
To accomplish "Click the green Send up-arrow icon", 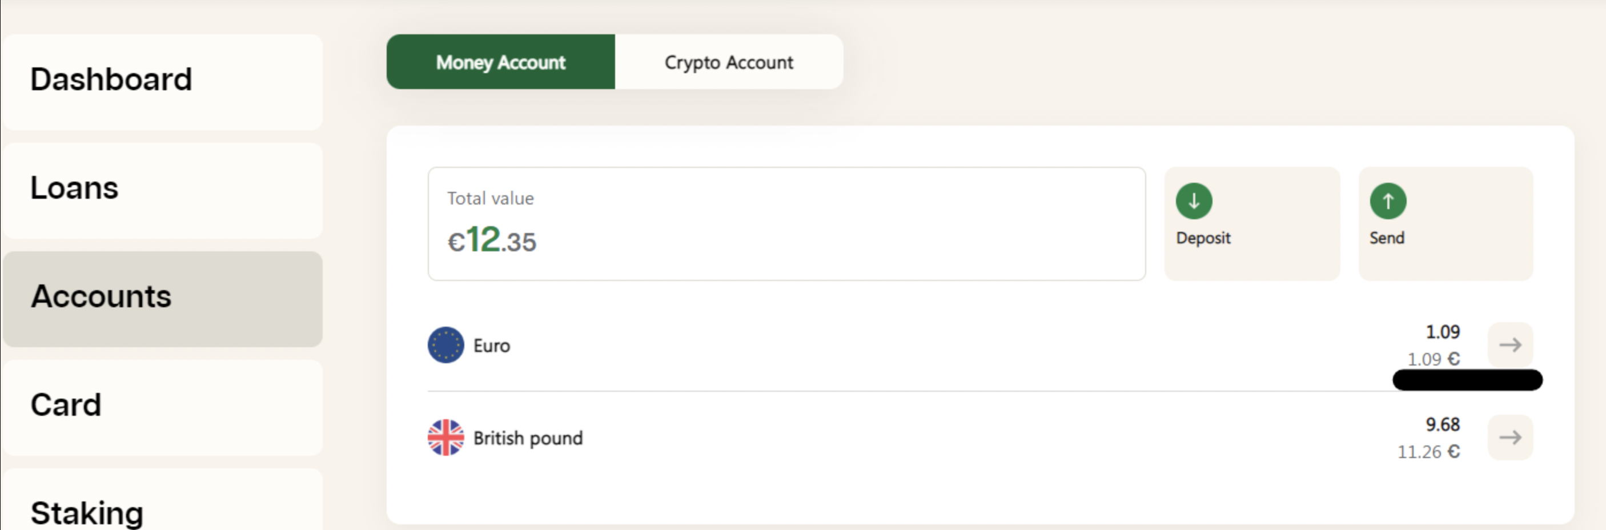I will [x=1388, y=201].
